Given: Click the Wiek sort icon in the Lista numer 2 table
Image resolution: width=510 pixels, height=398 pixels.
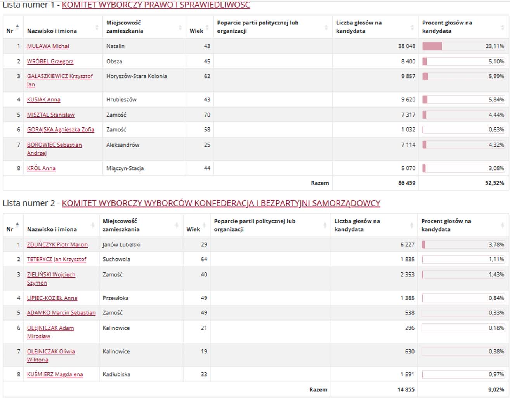Looking at the screenshot, I should 204,225.
